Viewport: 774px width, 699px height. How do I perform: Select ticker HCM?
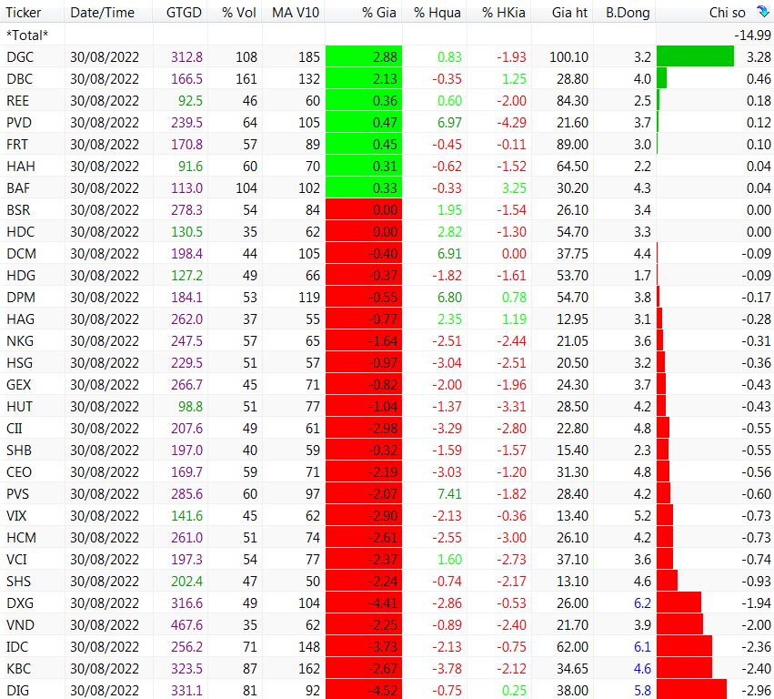coord(21,538)
